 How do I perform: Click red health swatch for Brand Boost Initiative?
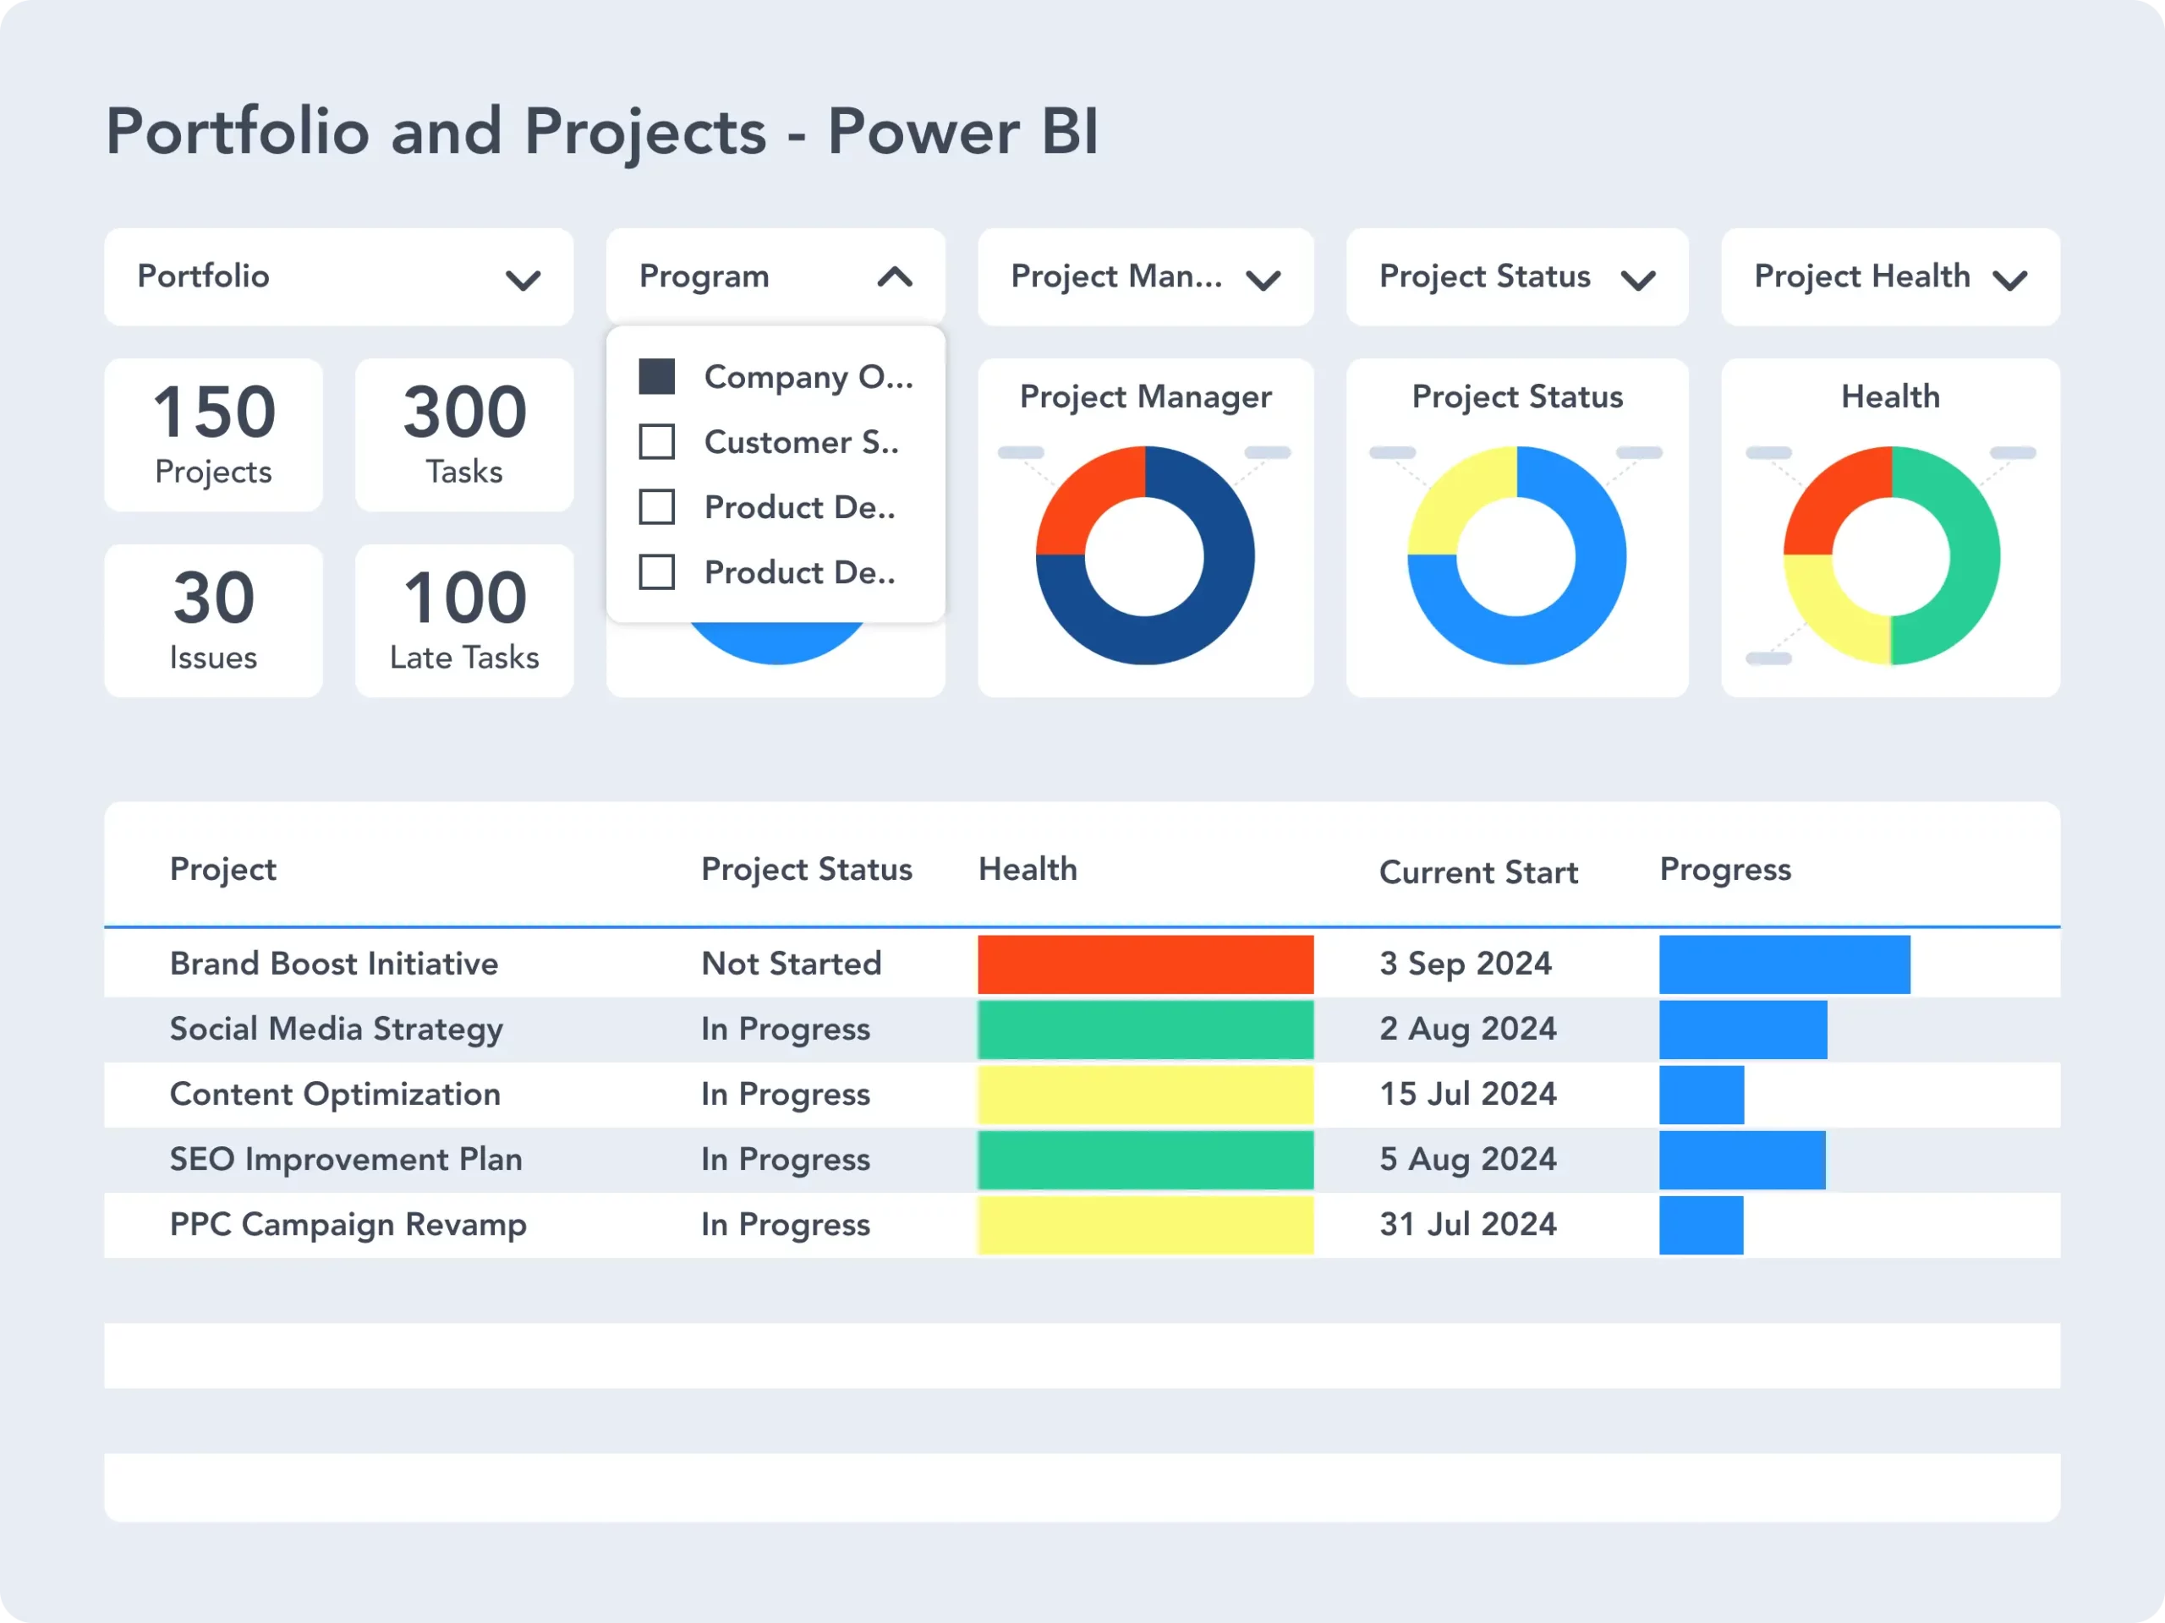(x=1145, y=965)
